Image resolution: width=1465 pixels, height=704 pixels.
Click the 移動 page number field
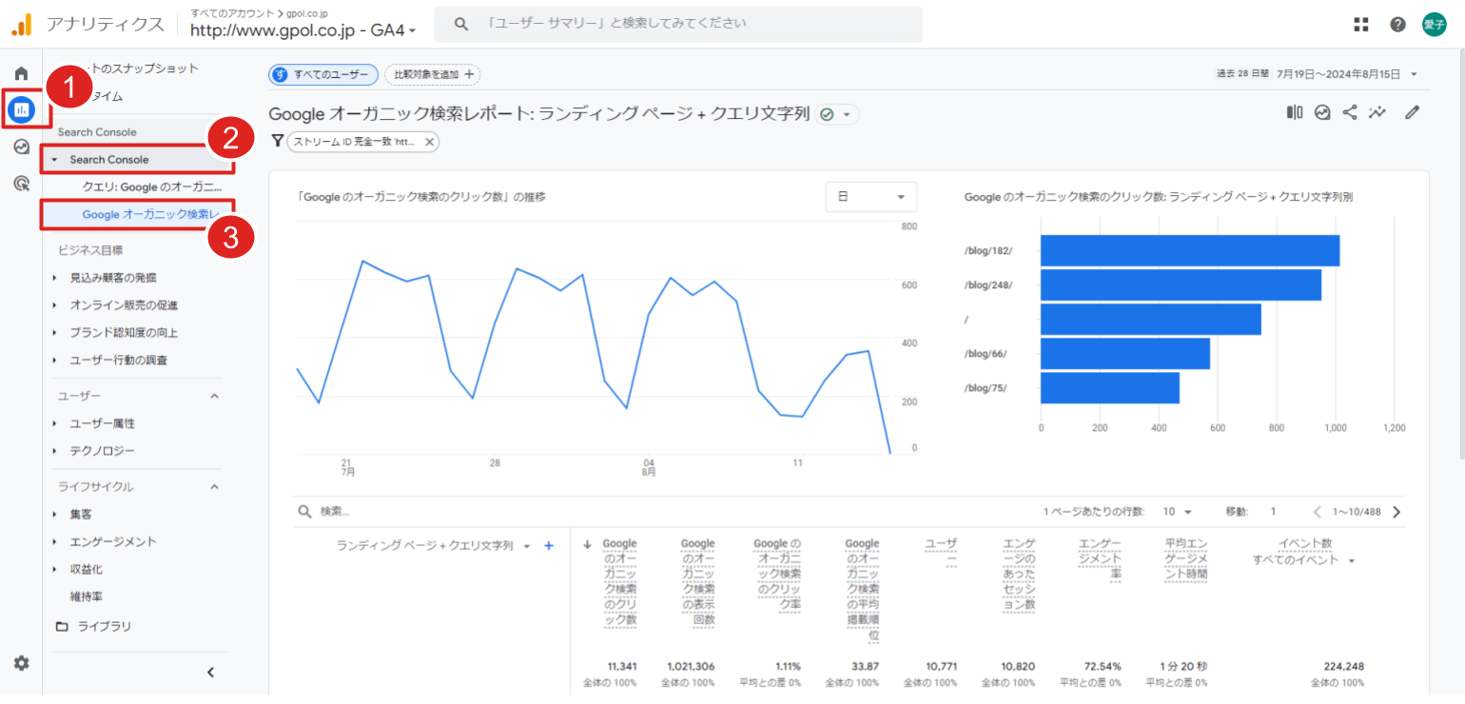click(x=1274, y=512)
